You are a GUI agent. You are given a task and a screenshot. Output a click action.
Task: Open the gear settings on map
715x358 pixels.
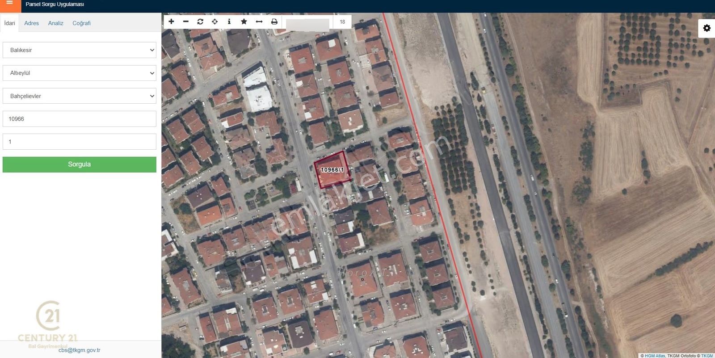coord(707,28)
